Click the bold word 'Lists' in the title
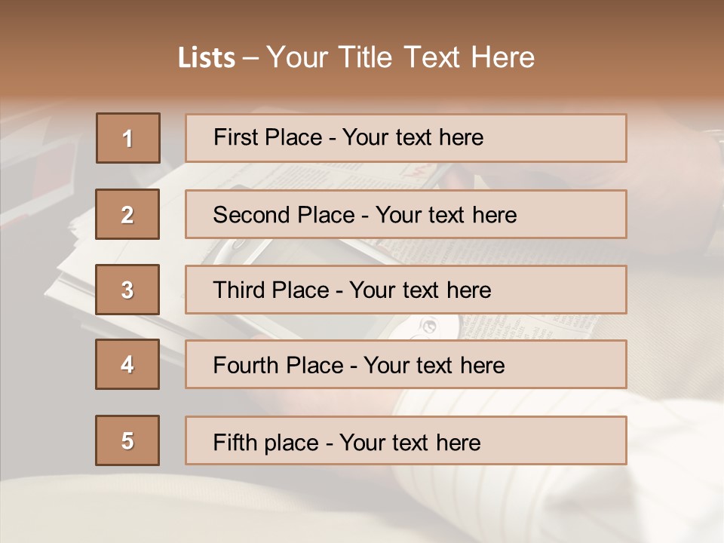Viewport: 724px width, 543px height. point(207,58)
